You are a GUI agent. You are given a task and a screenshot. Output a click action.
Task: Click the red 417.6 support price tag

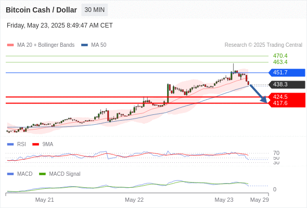click(287, 103)
